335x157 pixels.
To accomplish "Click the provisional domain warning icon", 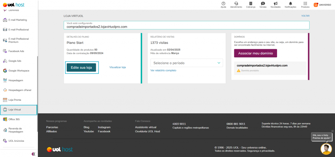I will pos(238,70).
